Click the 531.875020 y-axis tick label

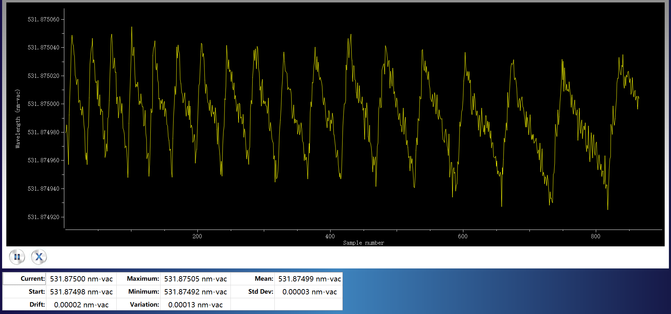point(44,76)
